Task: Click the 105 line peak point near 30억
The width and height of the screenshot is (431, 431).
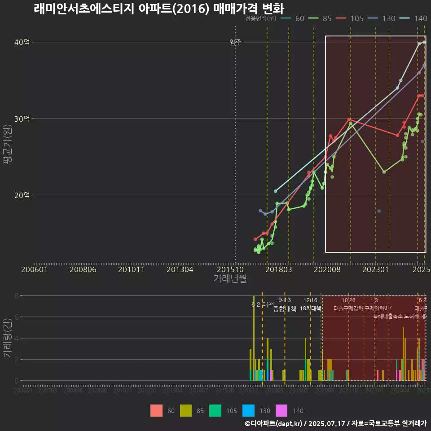Action: (x=349, y=119)
